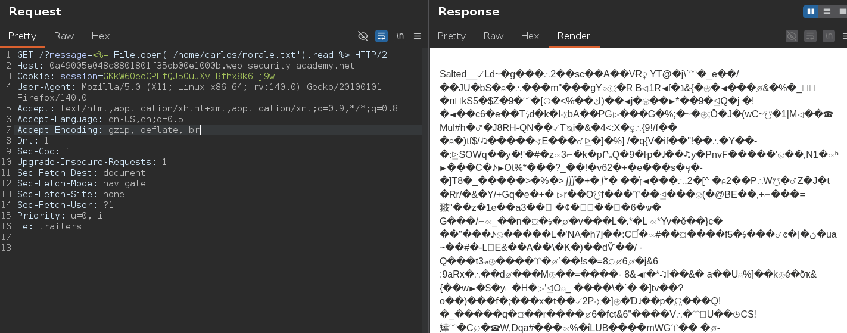
Task: Select top-bottom stacked layout icon
Action: (x=826, y=11)
